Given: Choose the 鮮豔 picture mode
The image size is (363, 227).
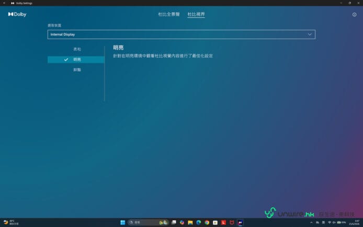Looking at the screenshot, I should [77, 70].
